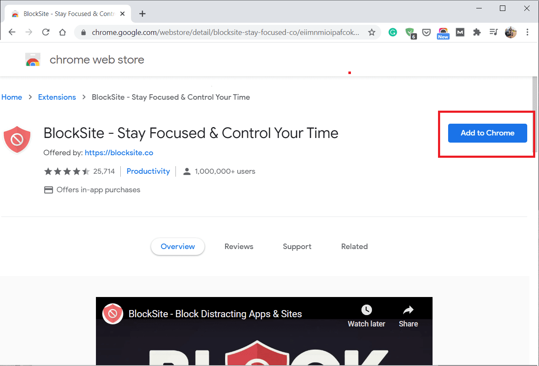Click the in-app purchases card icon
Image resolution: width=539 pixels, height=366 pixels.
pyautogui.click(x=49, y=190)
